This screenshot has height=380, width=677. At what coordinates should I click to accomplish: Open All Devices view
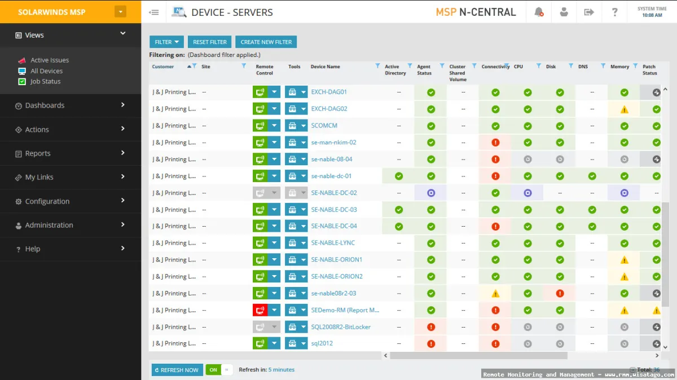tap(47, 71)
